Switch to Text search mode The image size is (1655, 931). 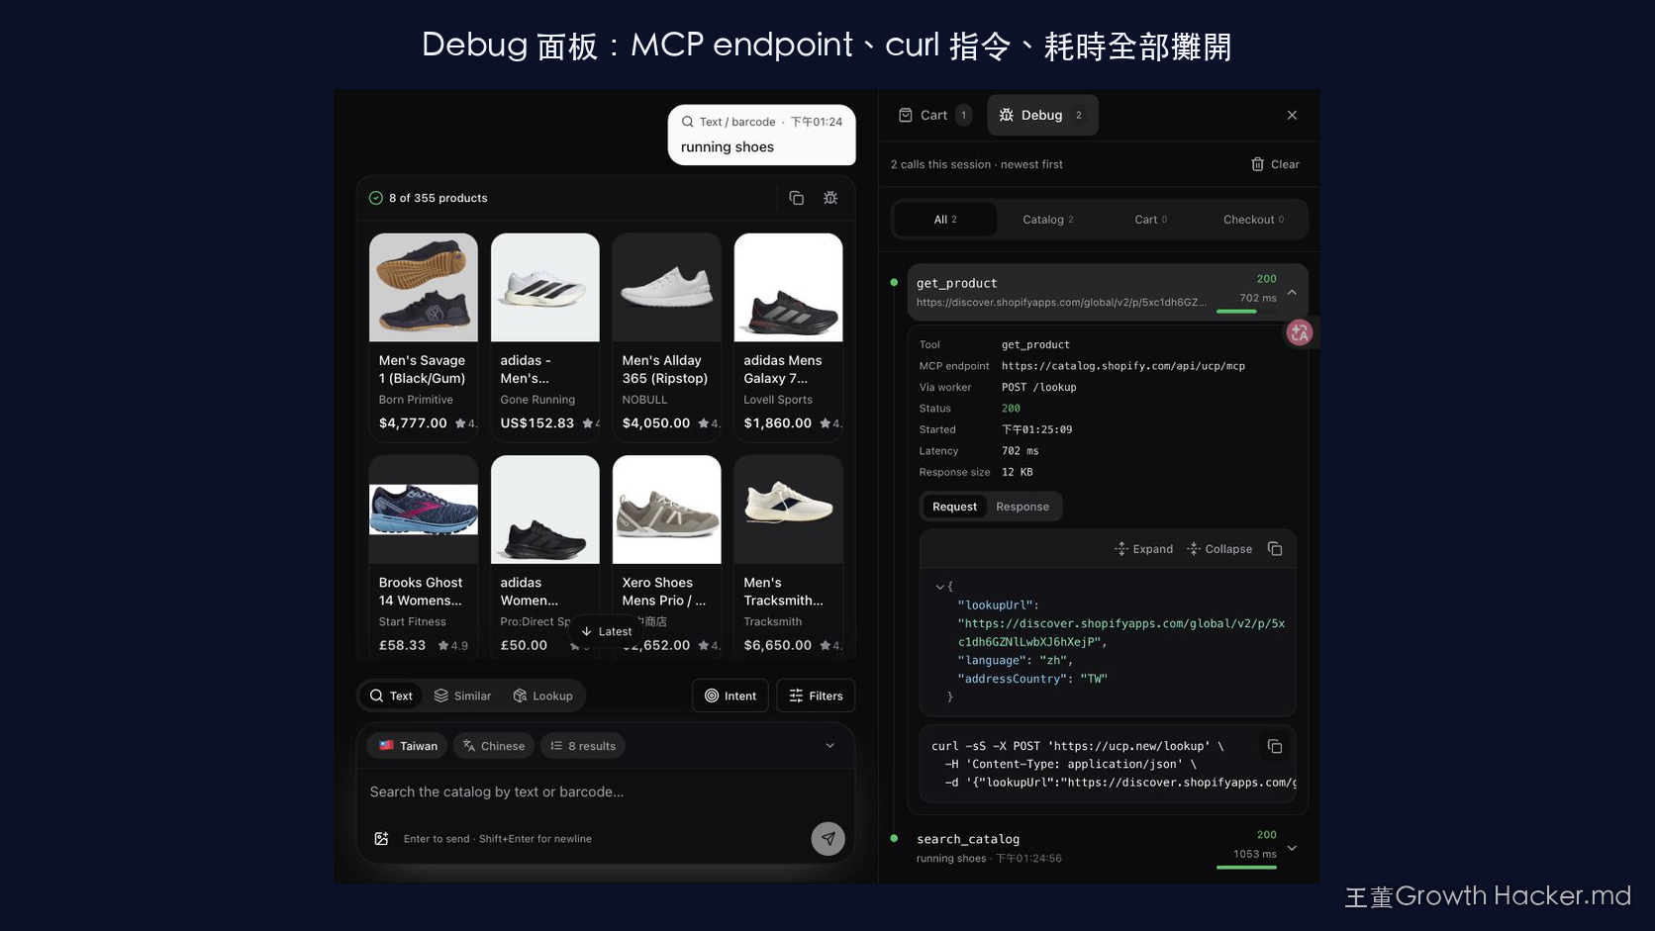pyautogui.click(x=391, y=696)
